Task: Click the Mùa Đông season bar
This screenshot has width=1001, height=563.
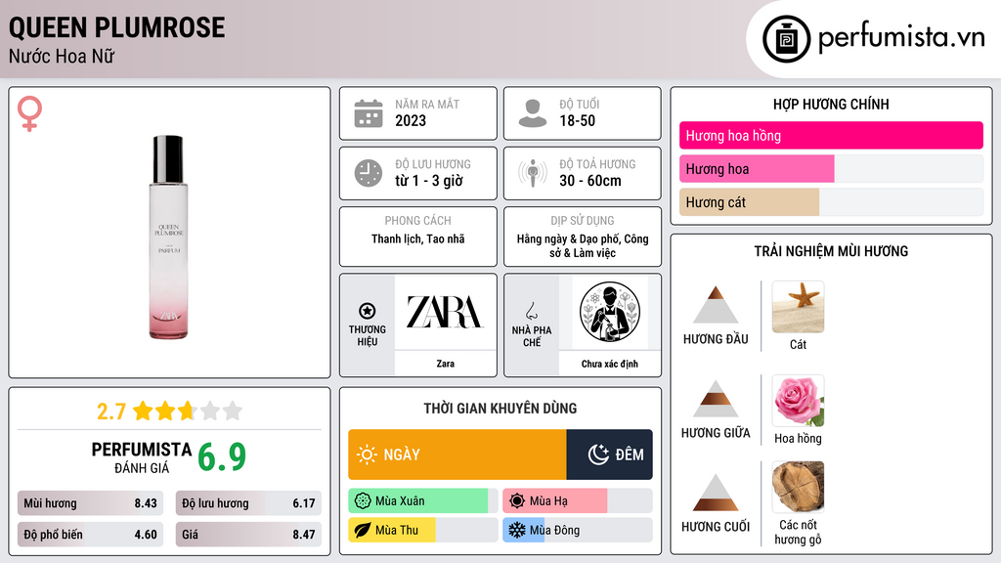Action: pos(577,530)
